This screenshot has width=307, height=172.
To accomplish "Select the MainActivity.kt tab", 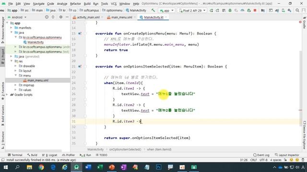I will tap(153, 17).
